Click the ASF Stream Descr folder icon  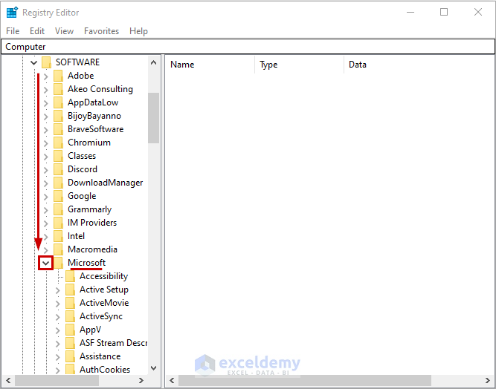[70, 343]
